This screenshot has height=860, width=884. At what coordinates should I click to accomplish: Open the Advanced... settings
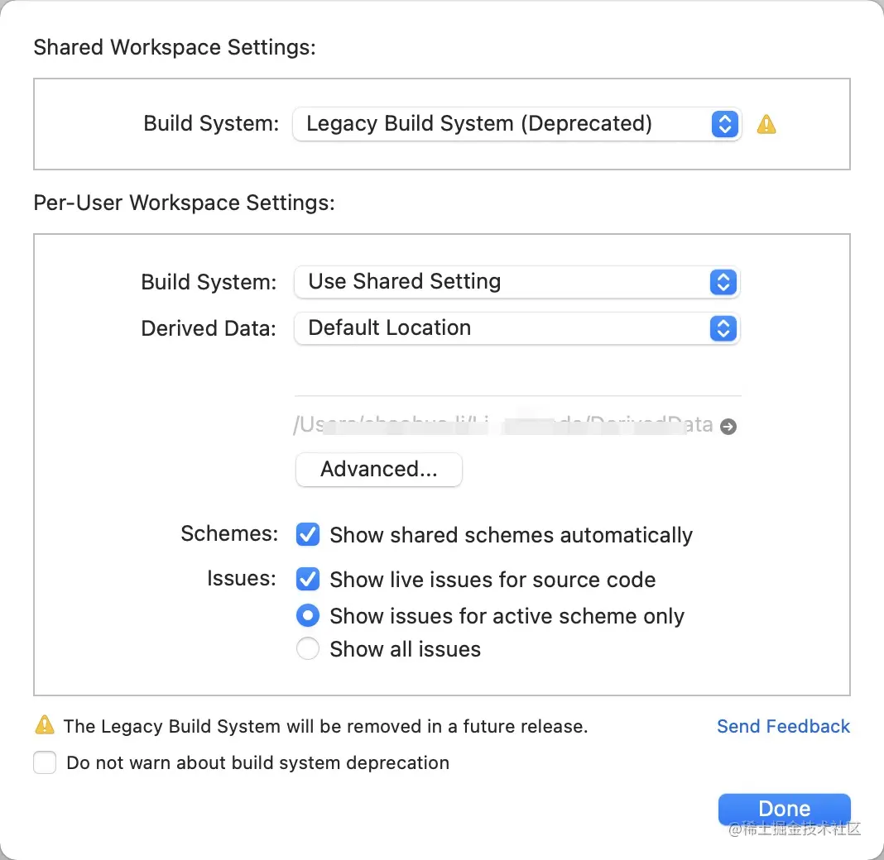[x=378, y=470]
